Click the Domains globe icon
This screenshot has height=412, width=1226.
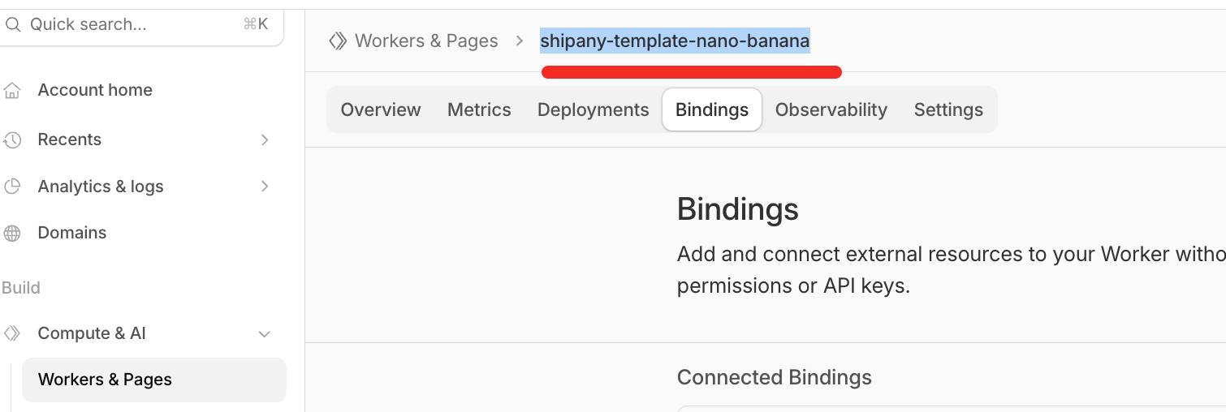(x=12, y=234)
